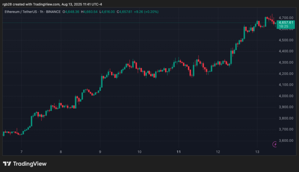The width and height of the screenshot is (299, 172).
Task: Click the green current price label 4,657.61
Action: 286,22
